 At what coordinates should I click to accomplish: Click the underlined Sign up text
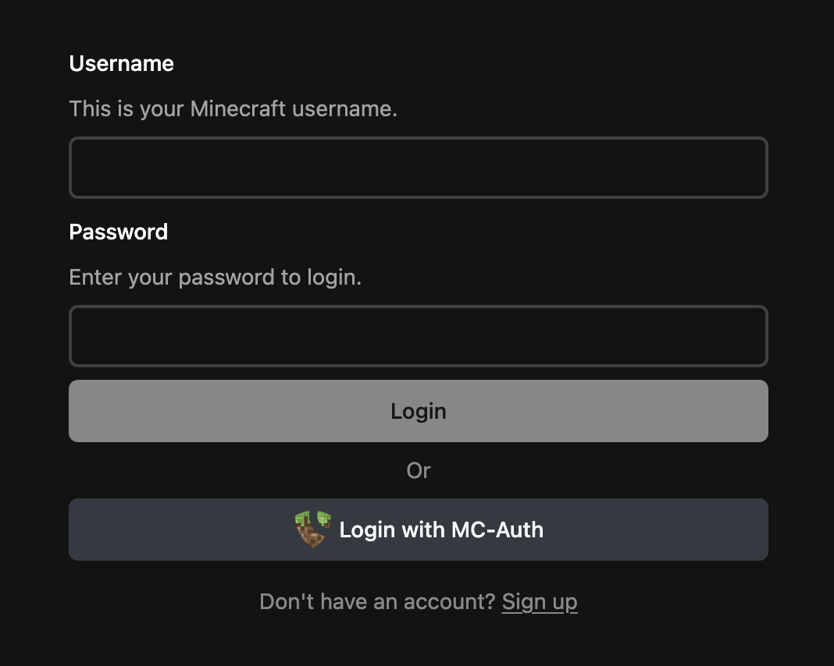click(540, 601)
